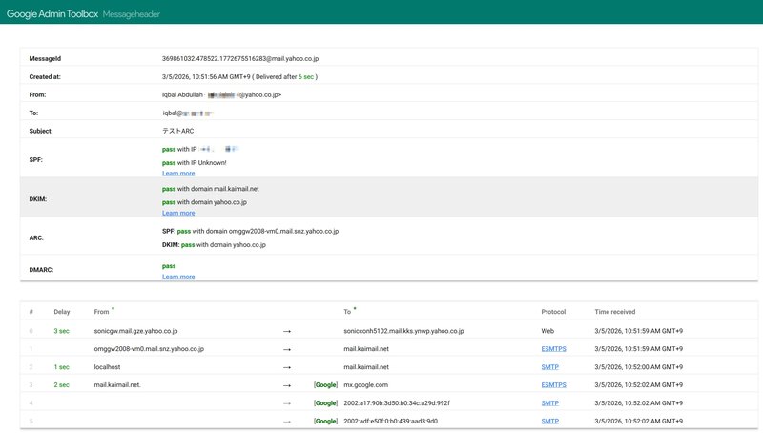This screenshot has width=763, height=433.
Task: Click the '6 sec' delivery delay text
Action: point(306,77)
